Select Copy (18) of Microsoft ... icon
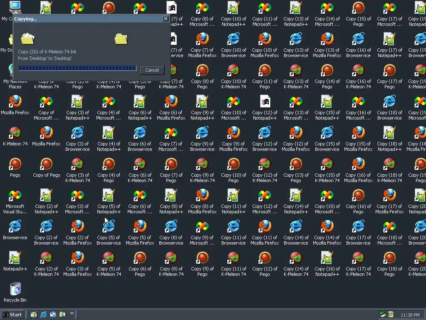The width and height of the screenshot is (426, 320). pyautogui.click(x=389, y=226)
